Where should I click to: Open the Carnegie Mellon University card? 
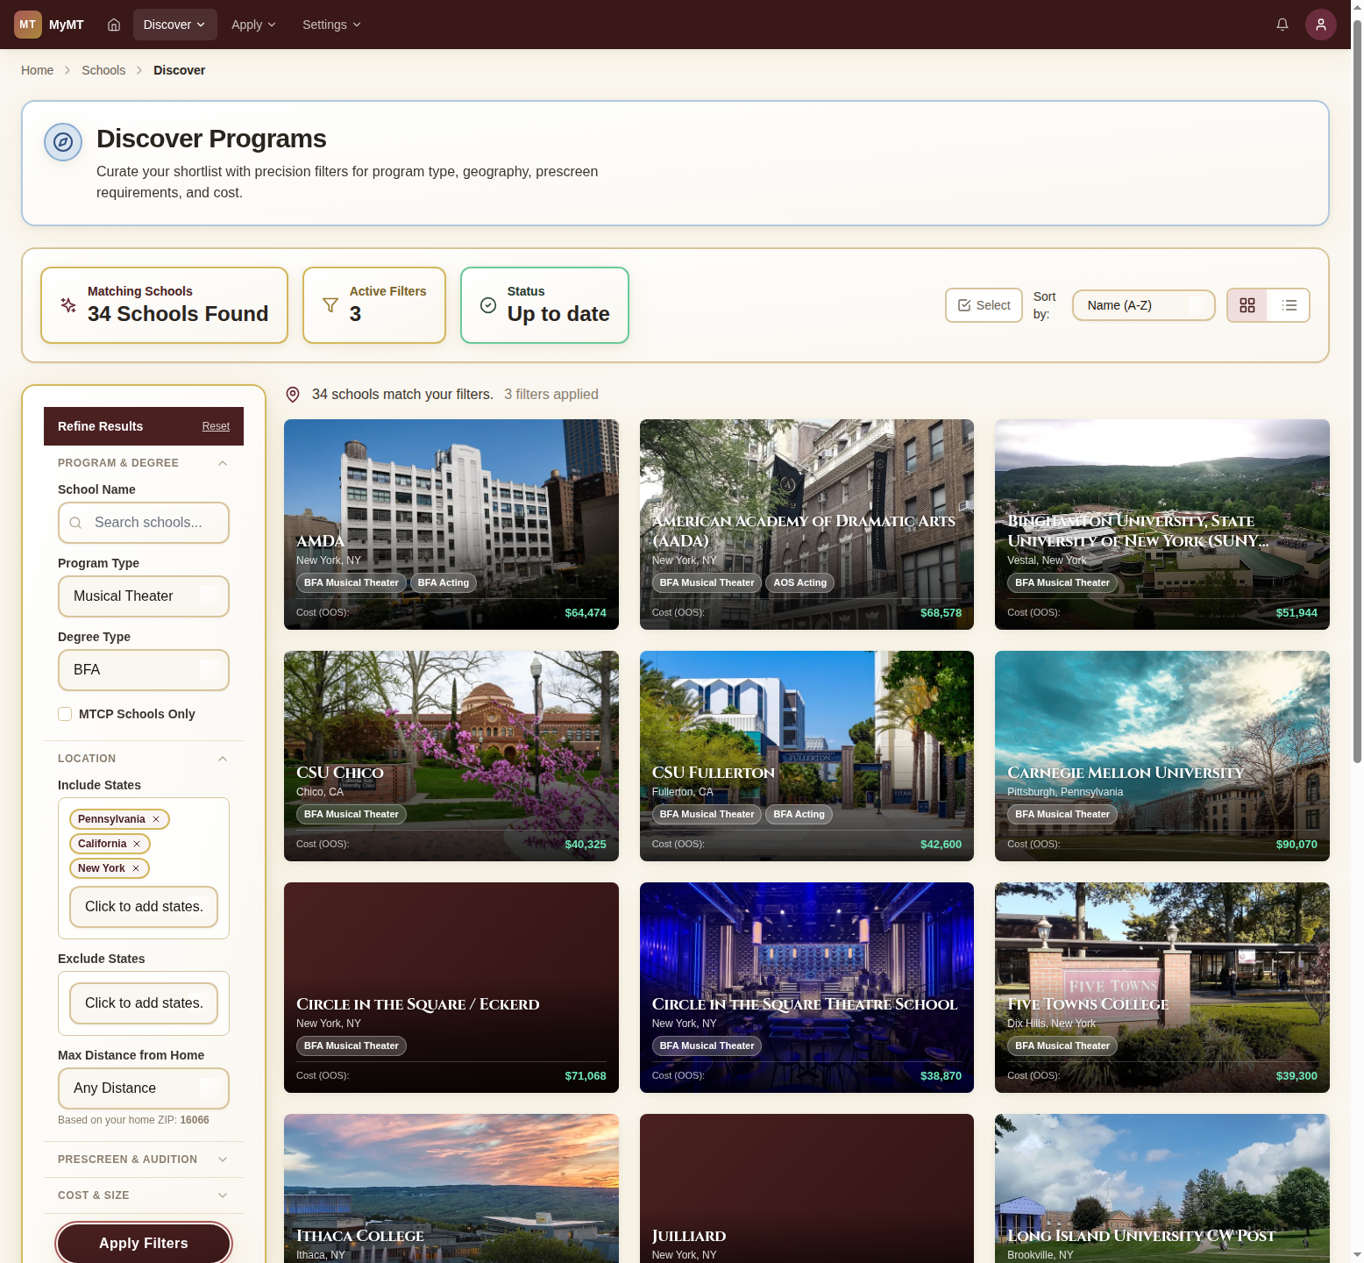tap(1162, 756)
